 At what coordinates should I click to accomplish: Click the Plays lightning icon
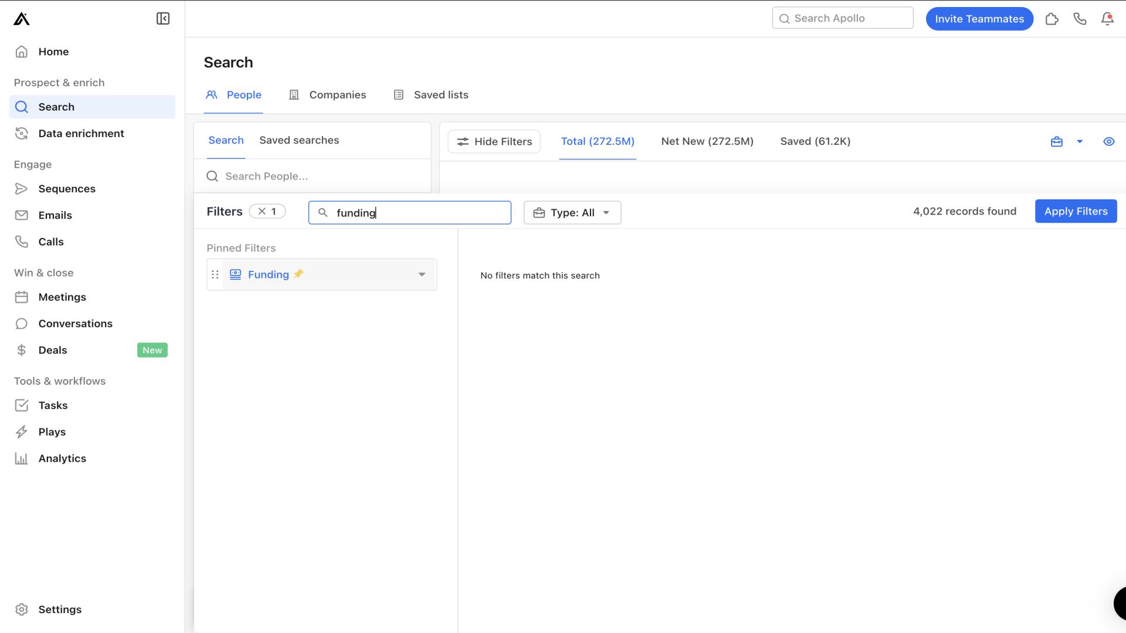(x=22, y=432)
